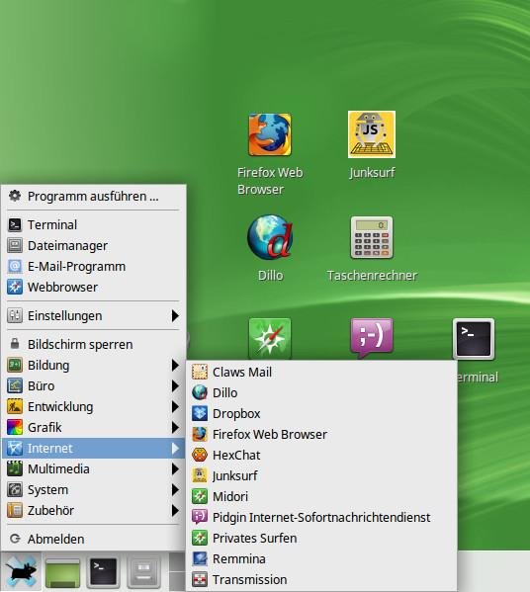Click the Zubehör category label
This screenshot has width=530, height=592.
click(x=50, y=510)
